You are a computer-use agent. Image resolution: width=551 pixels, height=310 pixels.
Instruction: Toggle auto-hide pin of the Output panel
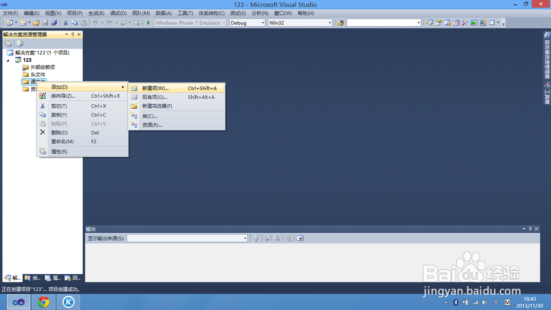point(530,229)
